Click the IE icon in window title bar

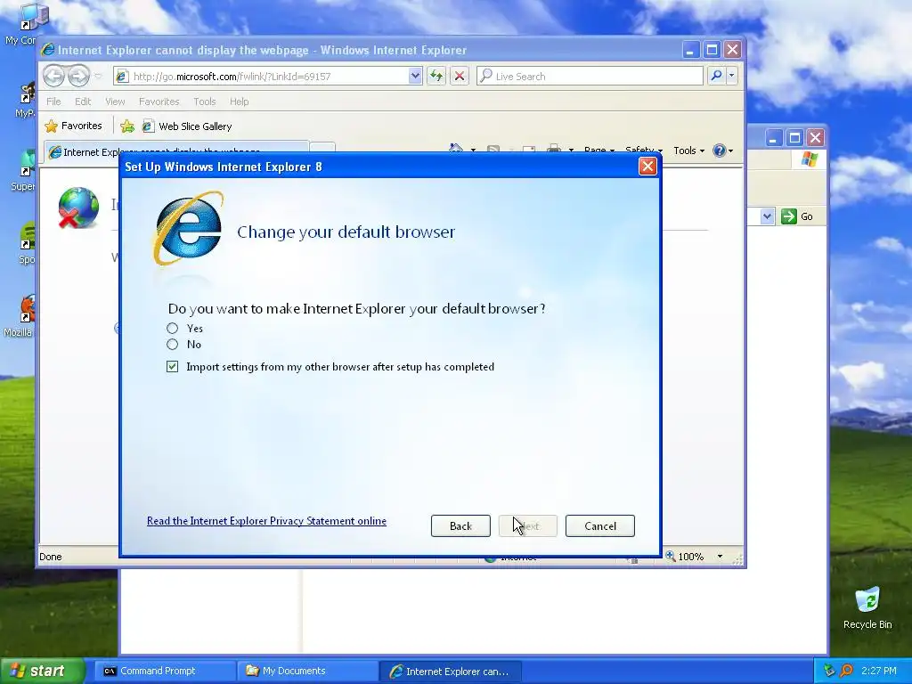[48, 50]
